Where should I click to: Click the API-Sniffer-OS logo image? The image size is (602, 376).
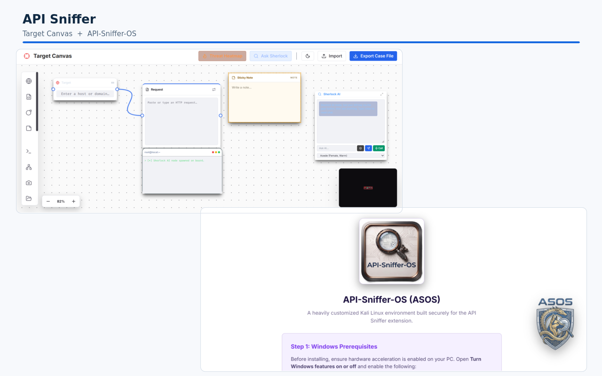[x=392, y=251]
